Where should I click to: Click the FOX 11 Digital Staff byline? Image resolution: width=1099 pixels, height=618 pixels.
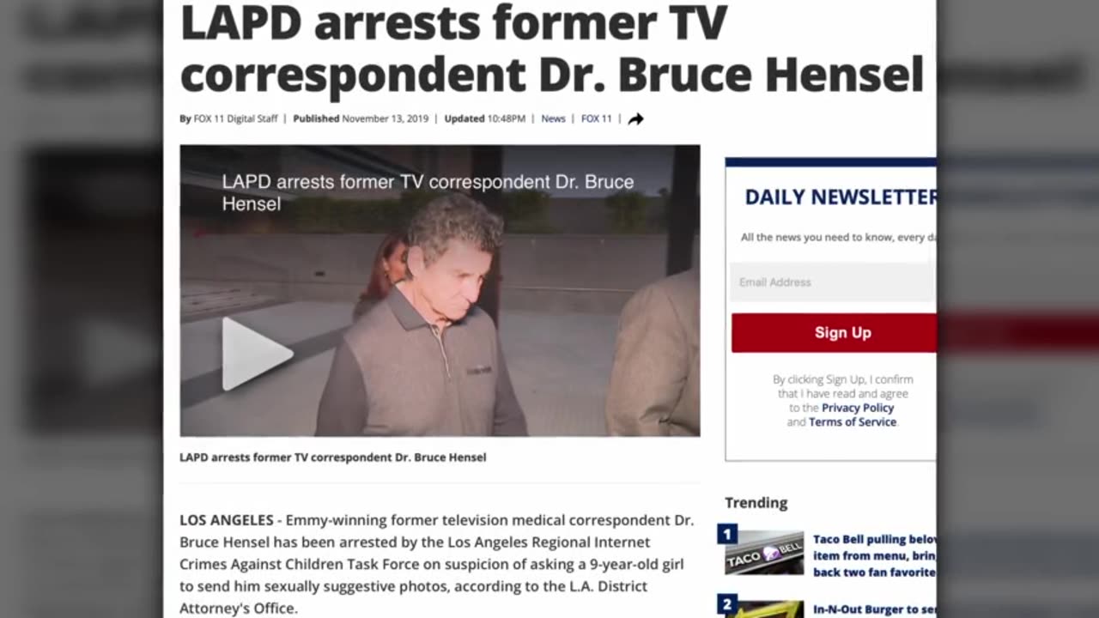pyautogui.click(x=235, y=118)
